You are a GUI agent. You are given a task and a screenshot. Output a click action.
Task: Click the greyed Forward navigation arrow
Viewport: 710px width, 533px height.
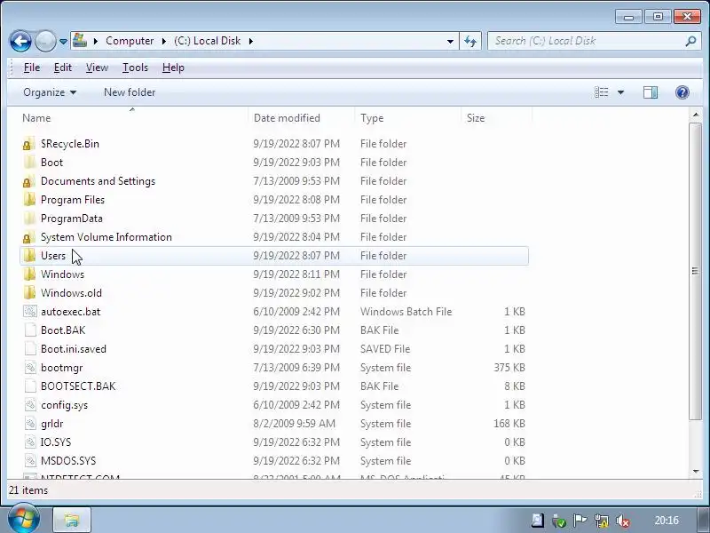click(x=45, y=41)
